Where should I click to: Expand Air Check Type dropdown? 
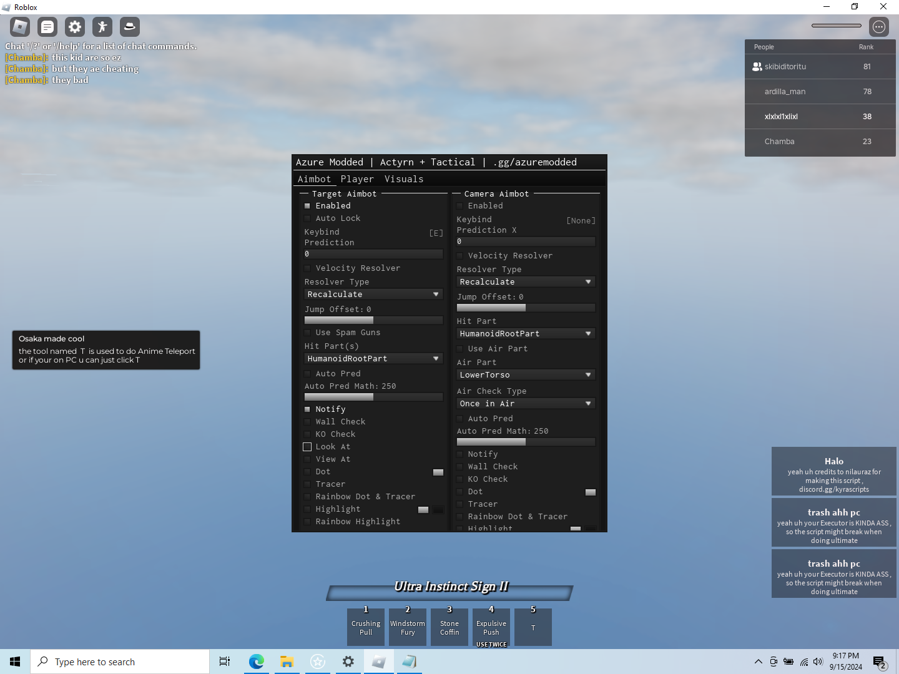coord(526,404)
